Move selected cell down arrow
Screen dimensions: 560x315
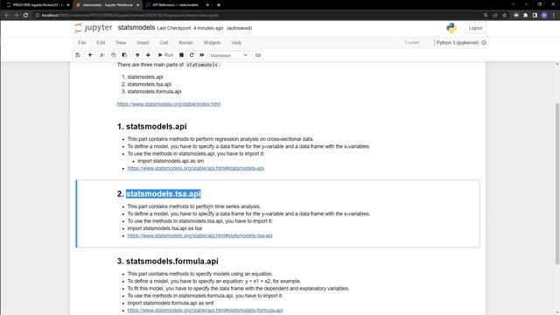(x=148, y=55)
